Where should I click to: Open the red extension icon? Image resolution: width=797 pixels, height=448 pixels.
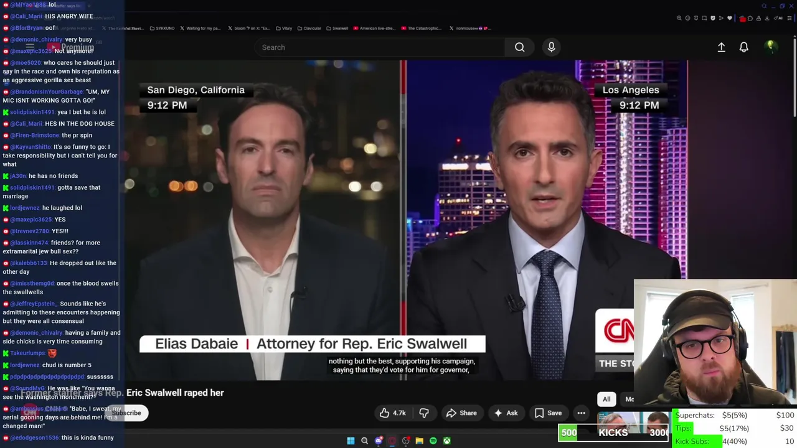(743, 19)
